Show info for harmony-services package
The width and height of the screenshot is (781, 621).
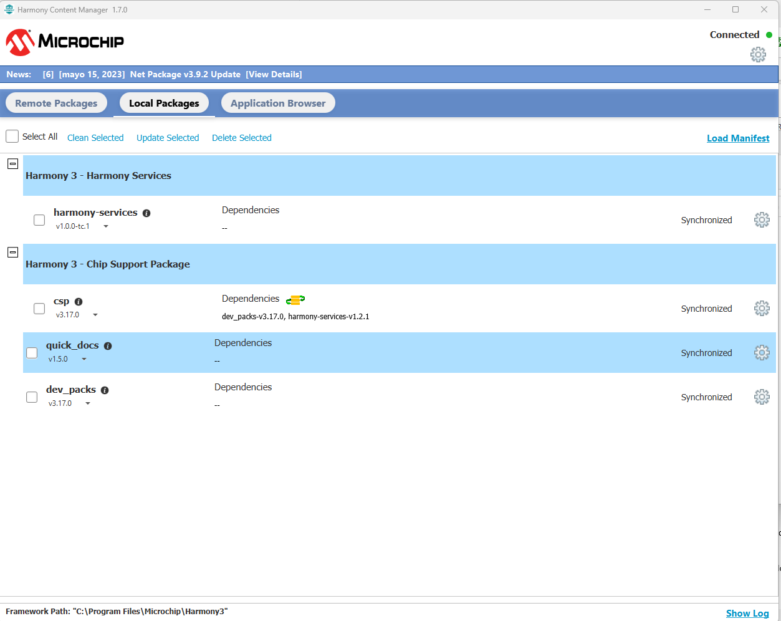146,213
